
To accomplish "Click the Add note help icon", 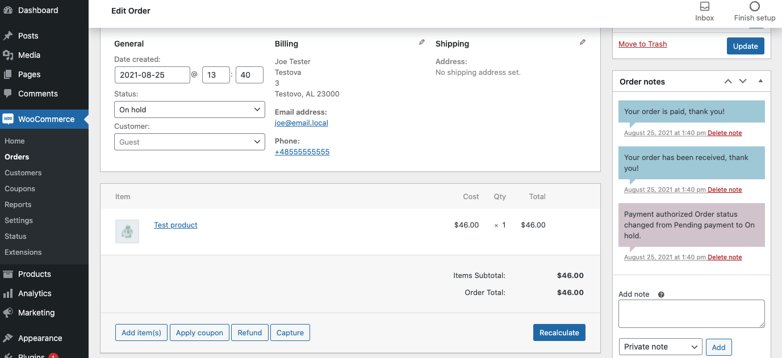I will pos(661,294).
